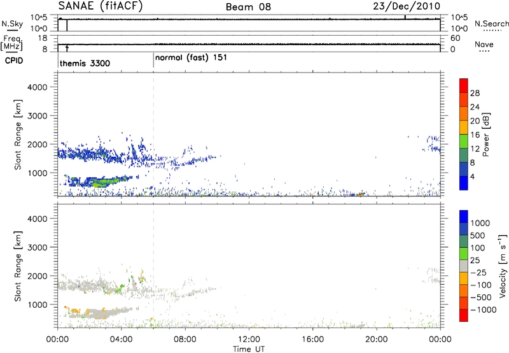Viewport: 509px width, 353px height.
Task: Click the CPID row label
Action: 14,61
